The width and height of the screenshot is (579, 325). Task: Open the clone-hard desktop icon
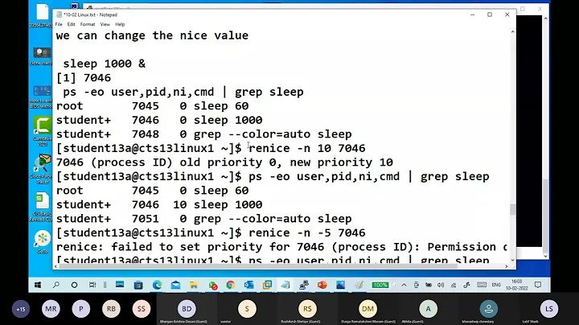click(42, 56)
